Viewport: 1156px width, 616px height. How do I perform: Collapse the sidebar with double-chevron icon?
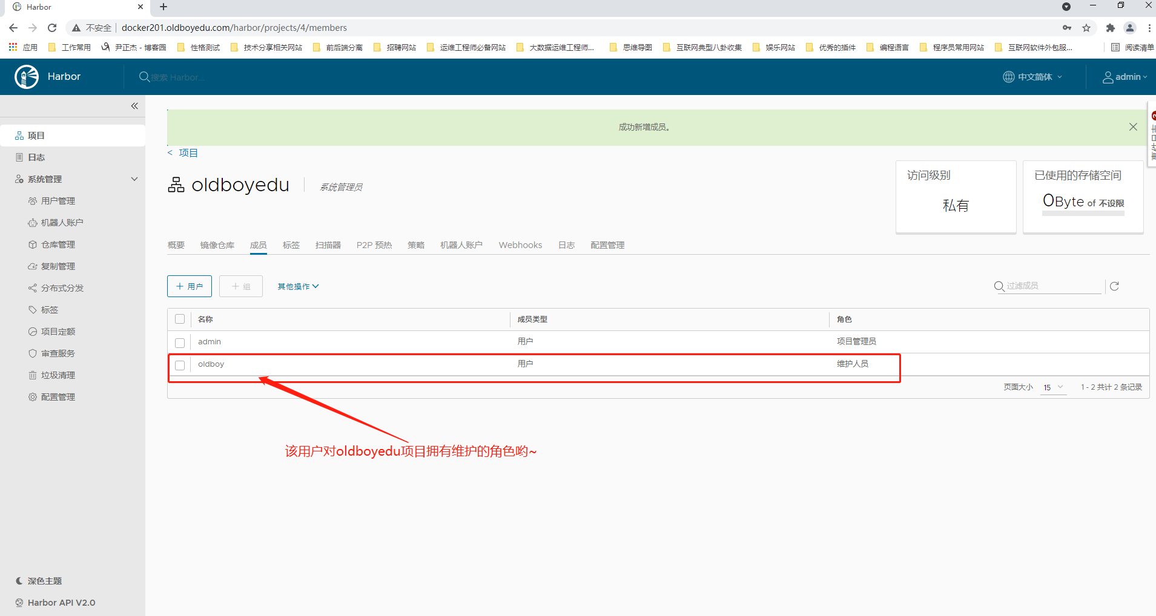click(134, 106)
